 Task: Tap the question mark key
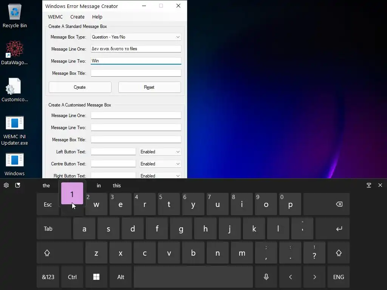[x=314, y=253]
